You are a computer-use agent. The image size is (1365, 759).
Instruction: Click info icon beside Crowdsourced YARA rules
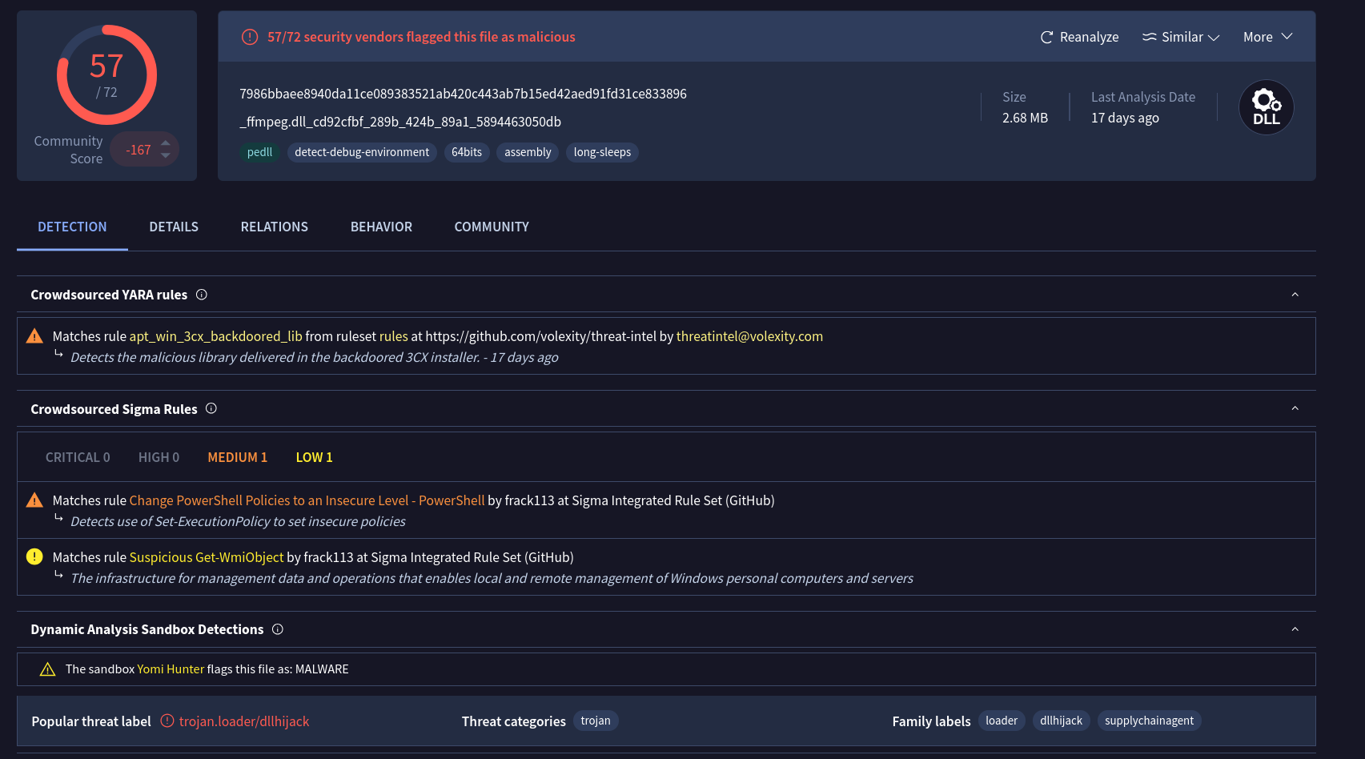202,295
